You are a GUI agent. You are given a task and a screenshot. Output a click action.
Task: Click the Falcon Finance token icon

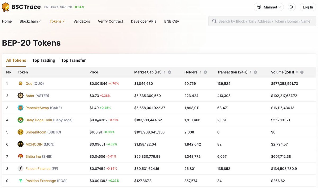click(20, 169)
